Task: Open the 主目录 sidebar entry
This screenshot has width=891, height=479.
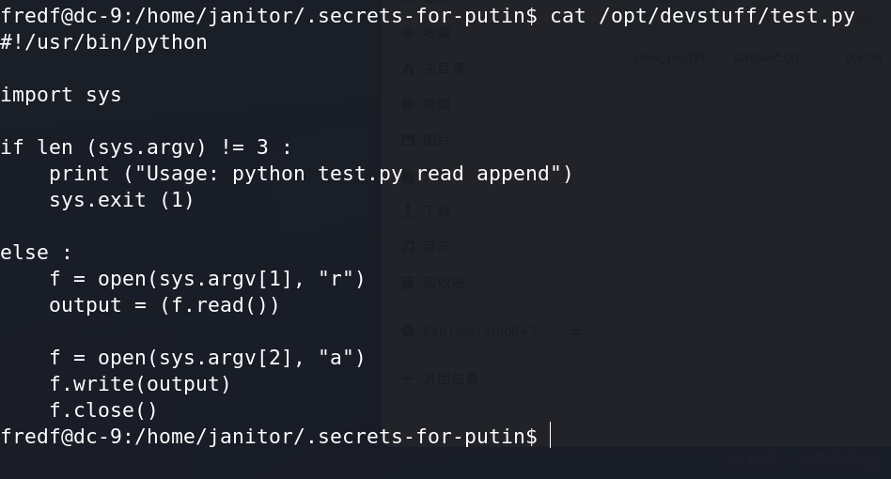Action: [x=444, y=69]
